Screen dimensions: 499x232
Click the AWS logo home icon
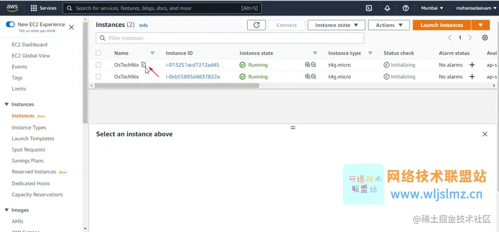pos(12,8)
